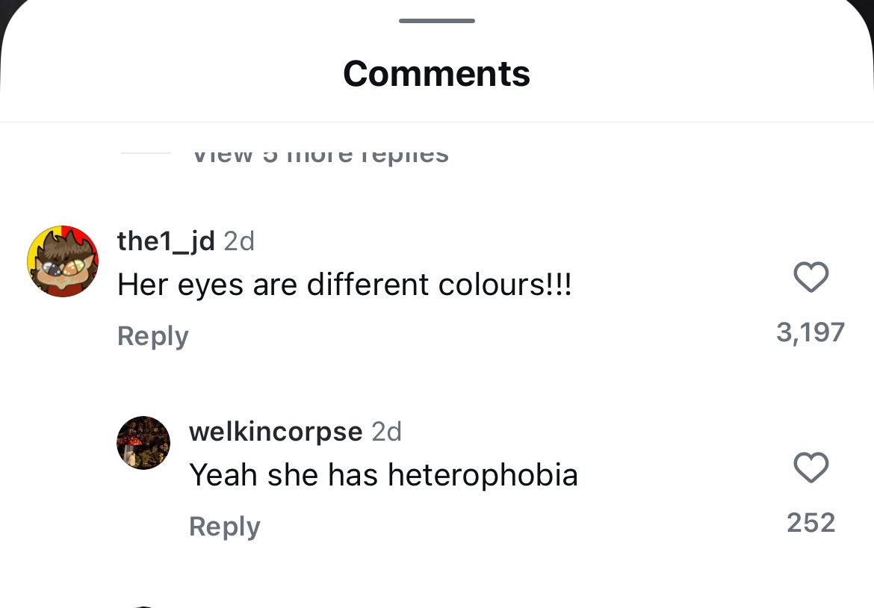
Task: Open the1_jd's cartoon profile avatar
Action: [x=63, y=261]
